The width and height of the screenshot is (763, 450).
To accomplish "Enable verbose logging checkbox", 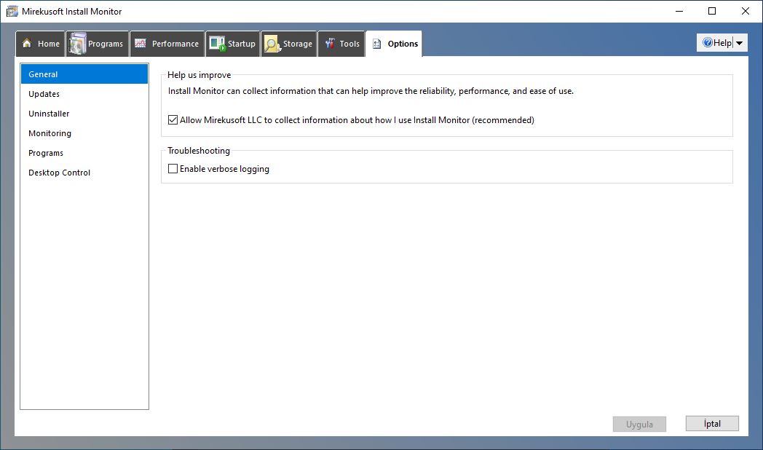I will tap(173, 169).
